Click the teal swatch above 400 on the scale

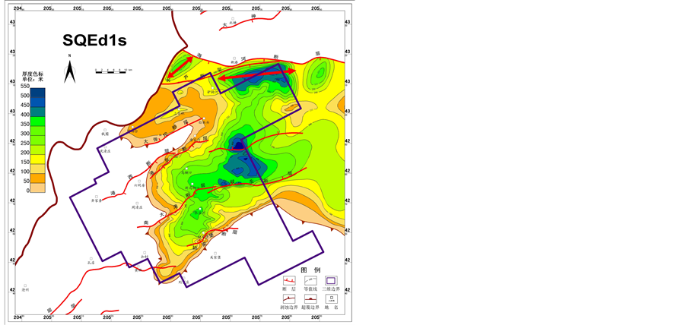point(38,110)
